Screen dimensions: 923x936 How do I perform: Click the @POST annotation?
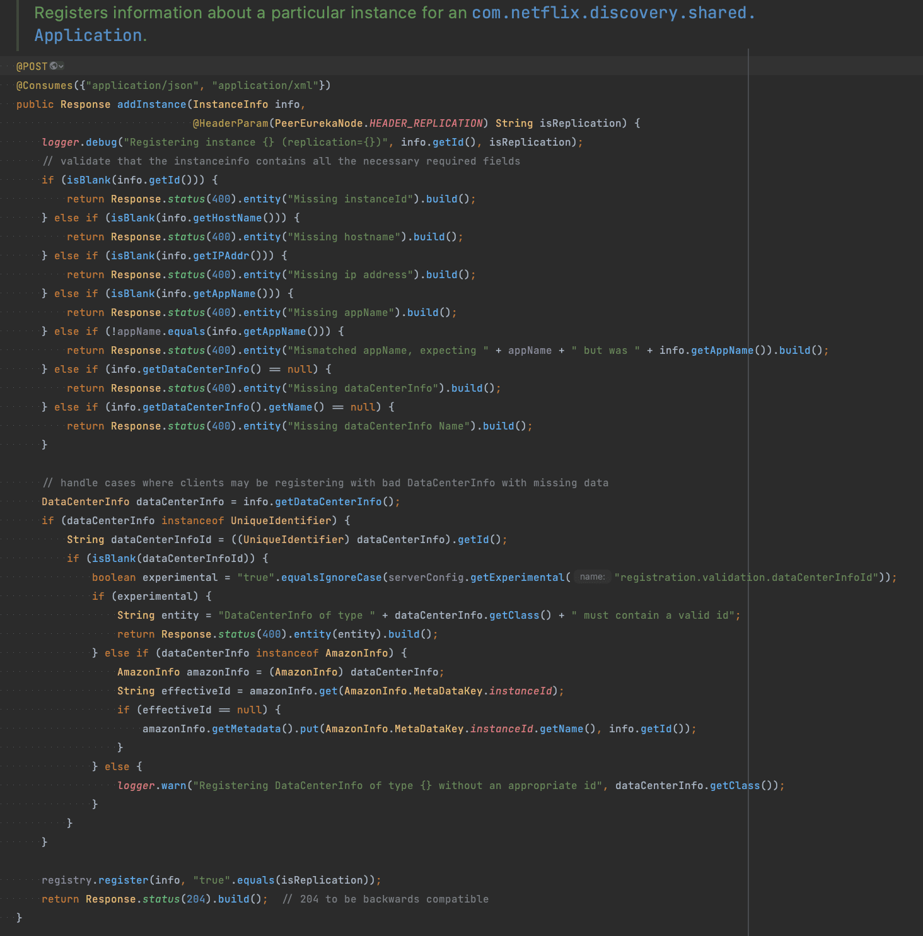click(x=32, y=66)
